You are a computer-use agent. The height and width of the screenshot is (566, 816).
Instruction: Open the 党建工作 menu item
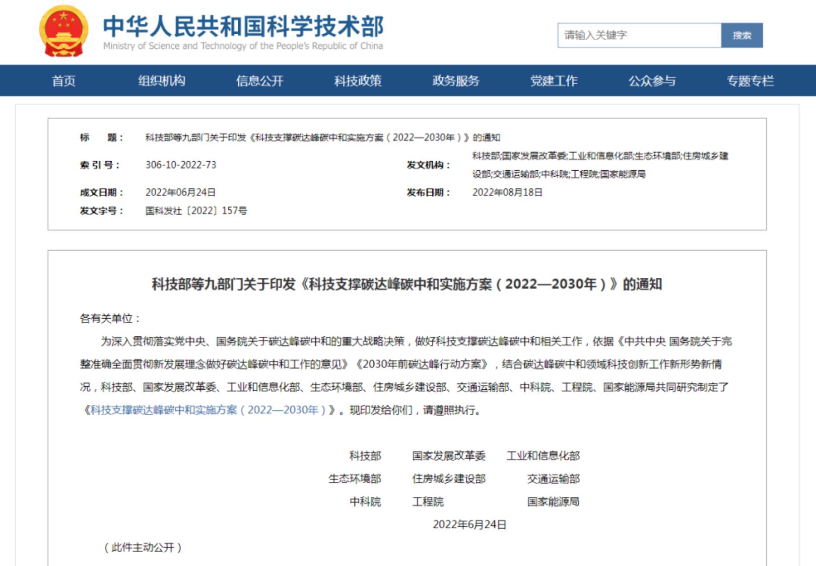(553, 81)
